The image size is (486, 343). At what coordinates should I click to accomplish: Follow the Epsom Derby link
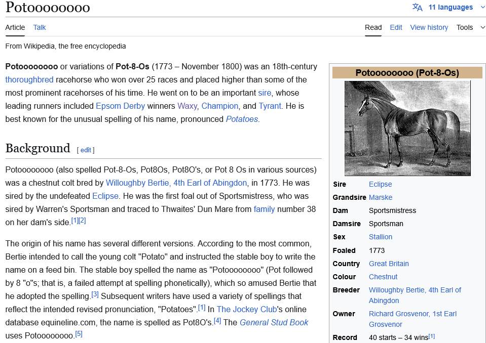point(120,106)
